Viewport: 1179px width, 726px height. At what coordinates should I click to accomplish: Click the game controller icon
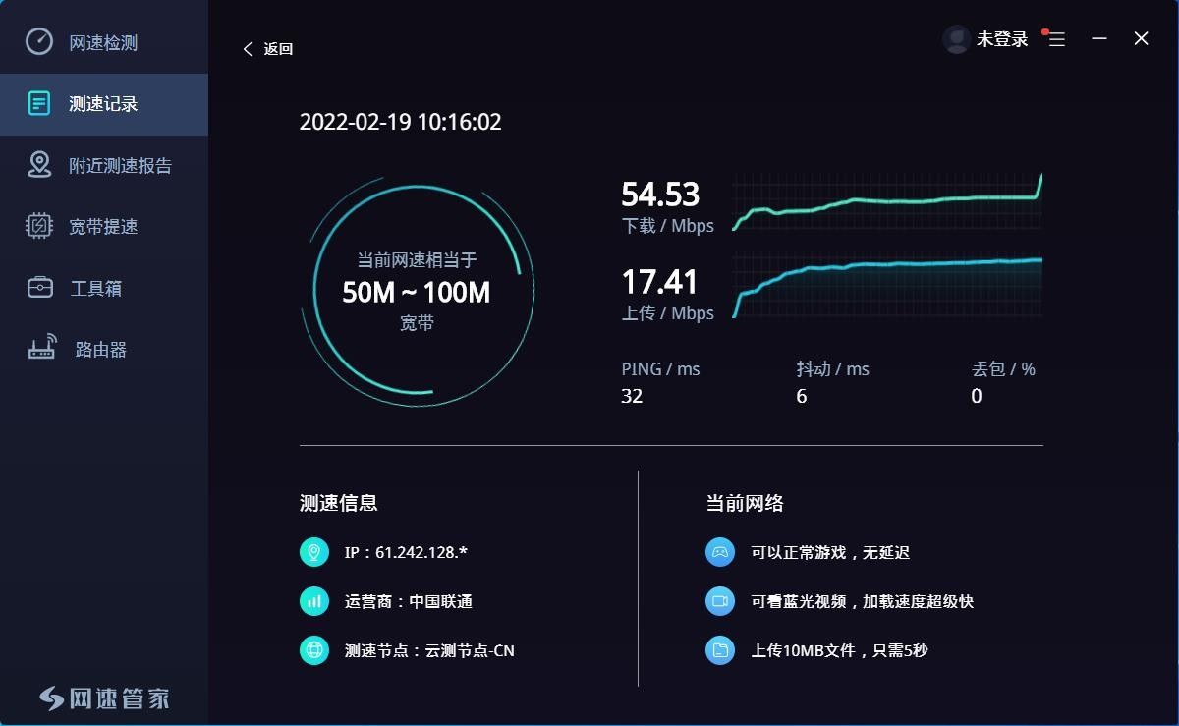(x=720, y=552)
